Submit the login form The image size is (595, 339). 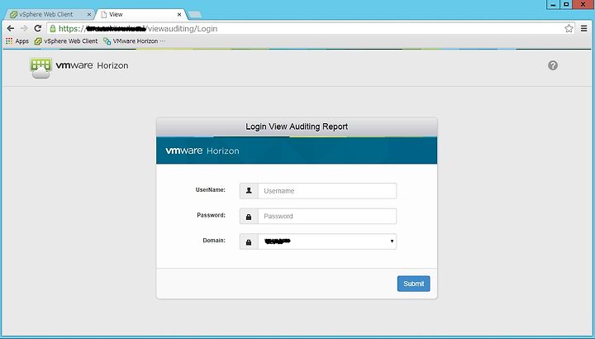coord(414,284)
